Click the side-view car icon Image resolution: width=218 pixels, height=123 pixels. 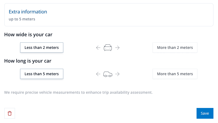(x=108, y=74)
